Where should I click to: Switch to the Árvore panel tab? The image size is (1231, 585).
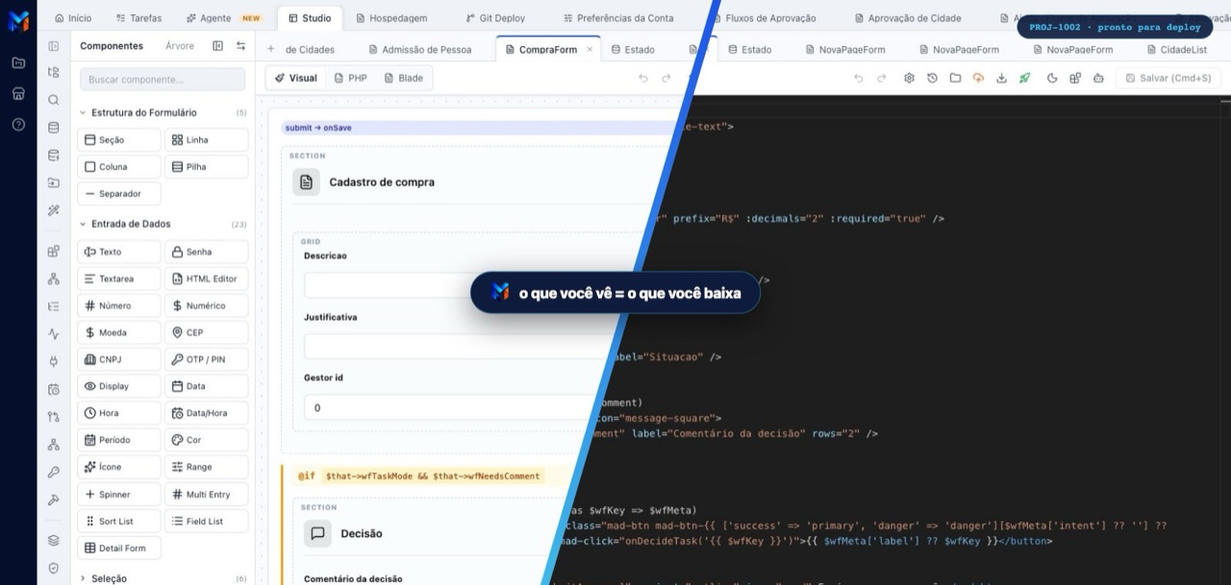tap(179, 46)
